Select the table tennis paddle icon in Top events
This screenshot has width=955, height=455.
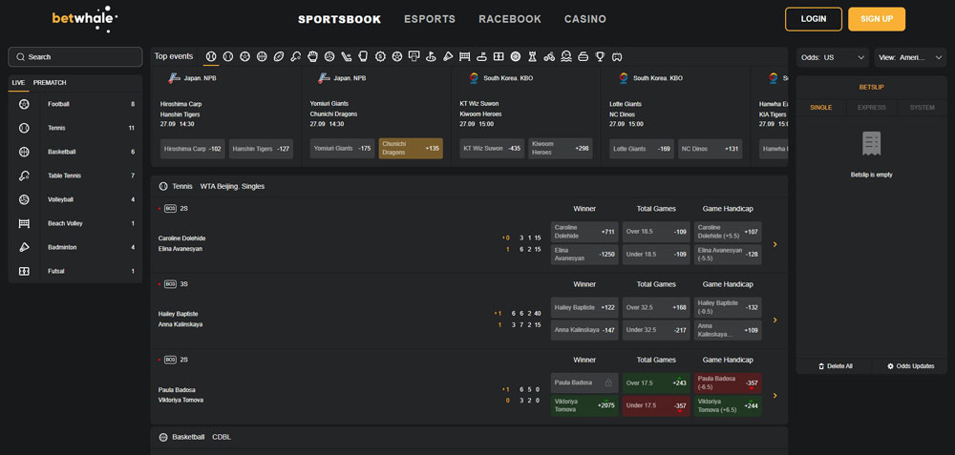tap(295, 56)
